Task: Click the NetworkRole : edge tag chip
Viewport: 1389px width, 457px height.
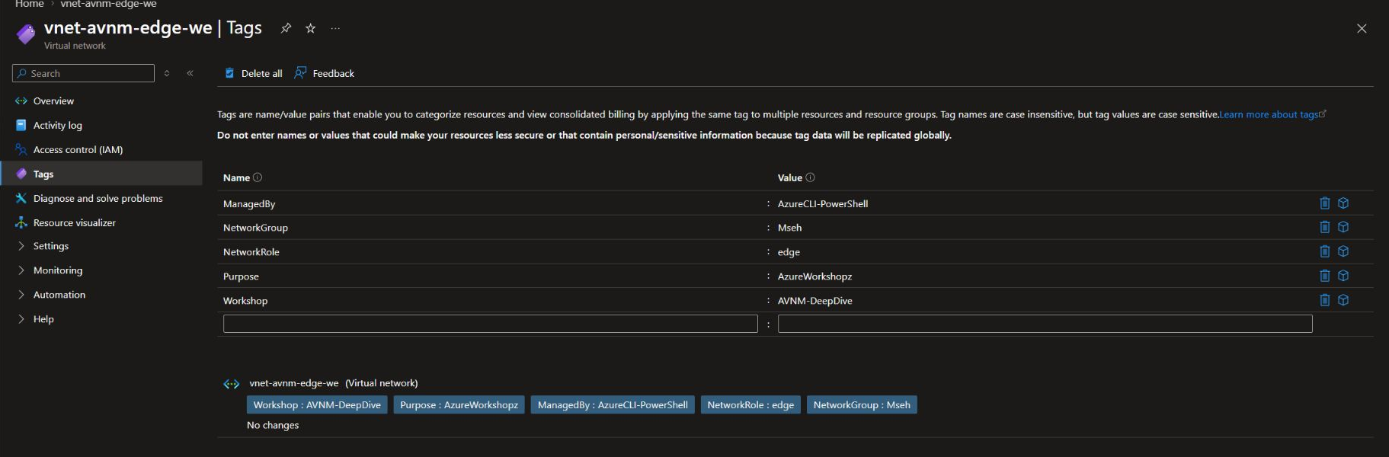Action: coord(751,404)
